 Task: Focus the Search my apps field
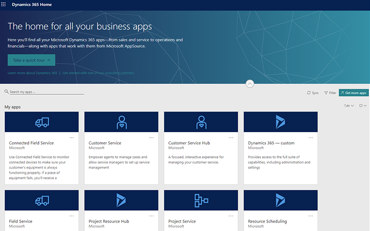click(x=47, y=92)
